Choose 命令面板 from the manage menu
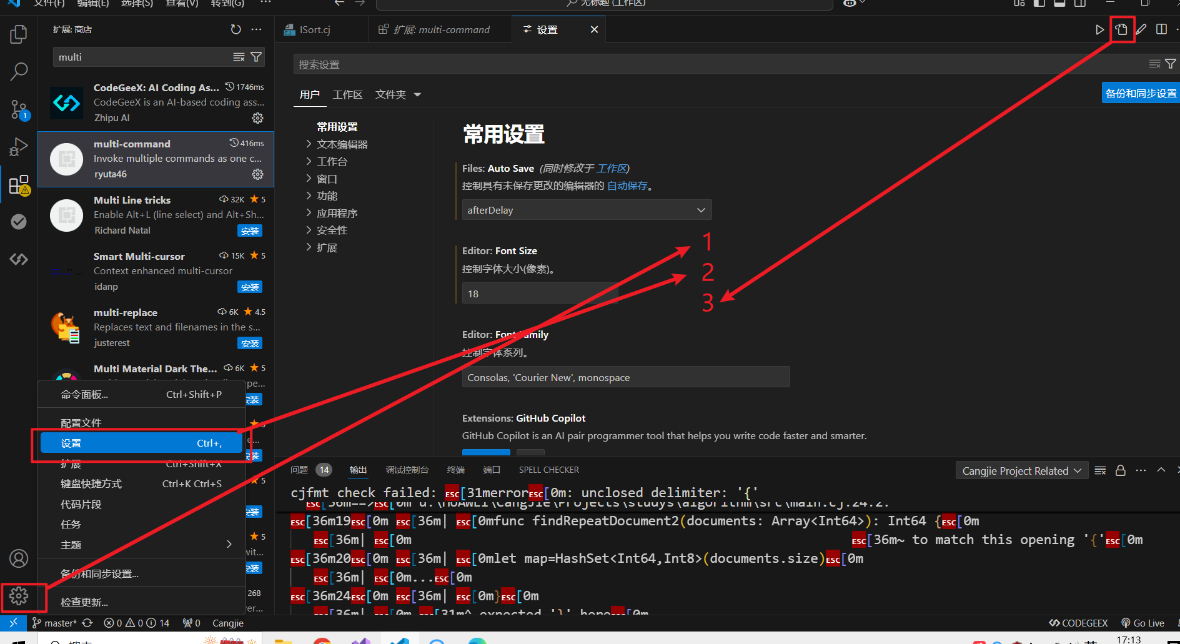1180x644 pixels. click(x=141, y=394)
